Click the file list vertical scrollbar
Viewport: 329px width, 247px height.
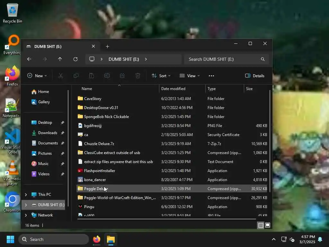(x=270, y=141)
